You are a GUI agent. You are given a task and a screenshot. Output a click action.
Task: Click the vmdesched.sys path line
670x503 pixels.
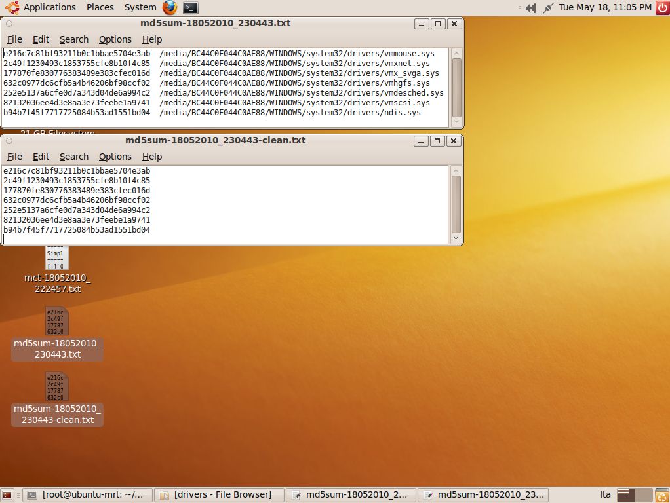(x=302, y=92)
